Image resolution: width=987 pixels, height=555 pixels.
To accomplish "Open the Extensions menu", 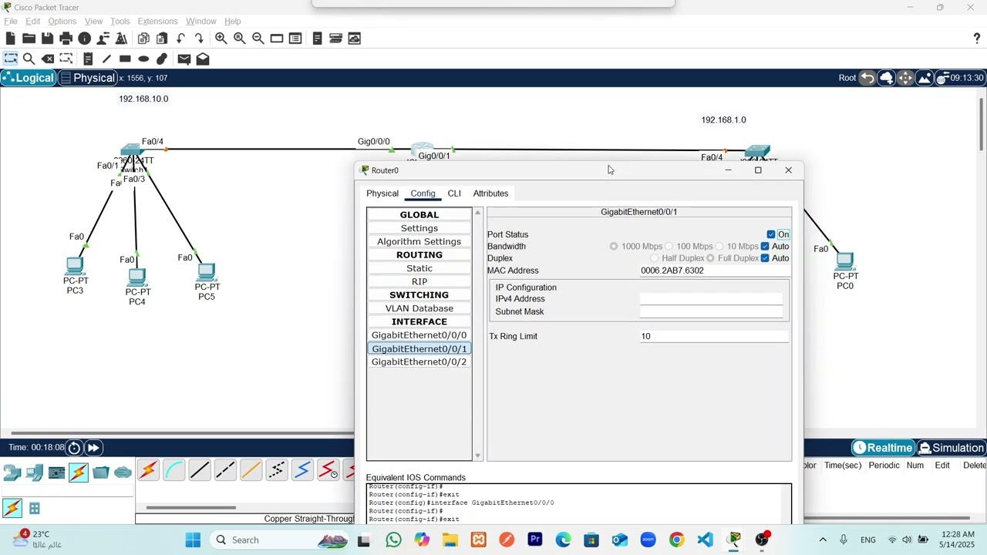I will pyautogui.click(x=157, y=21).
